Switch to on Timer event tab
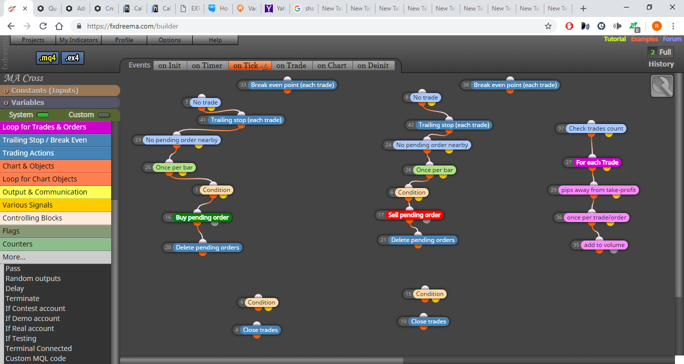 pos(207,65)
